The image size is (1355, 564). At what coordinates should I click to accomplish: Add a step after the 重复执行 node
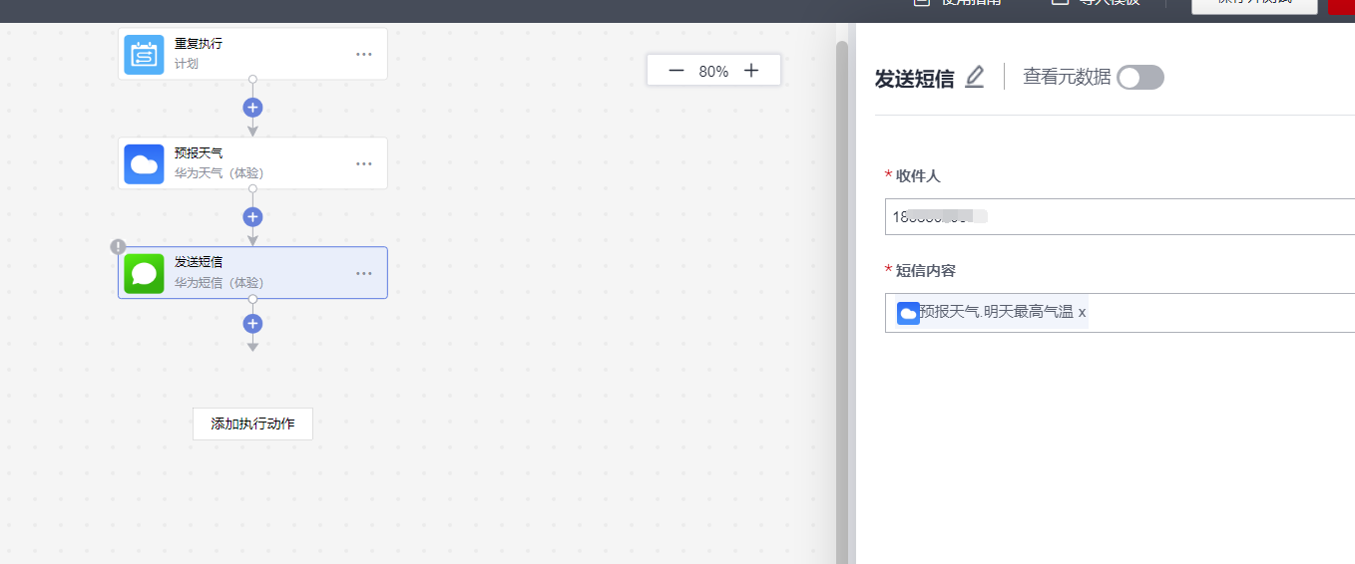252,107
